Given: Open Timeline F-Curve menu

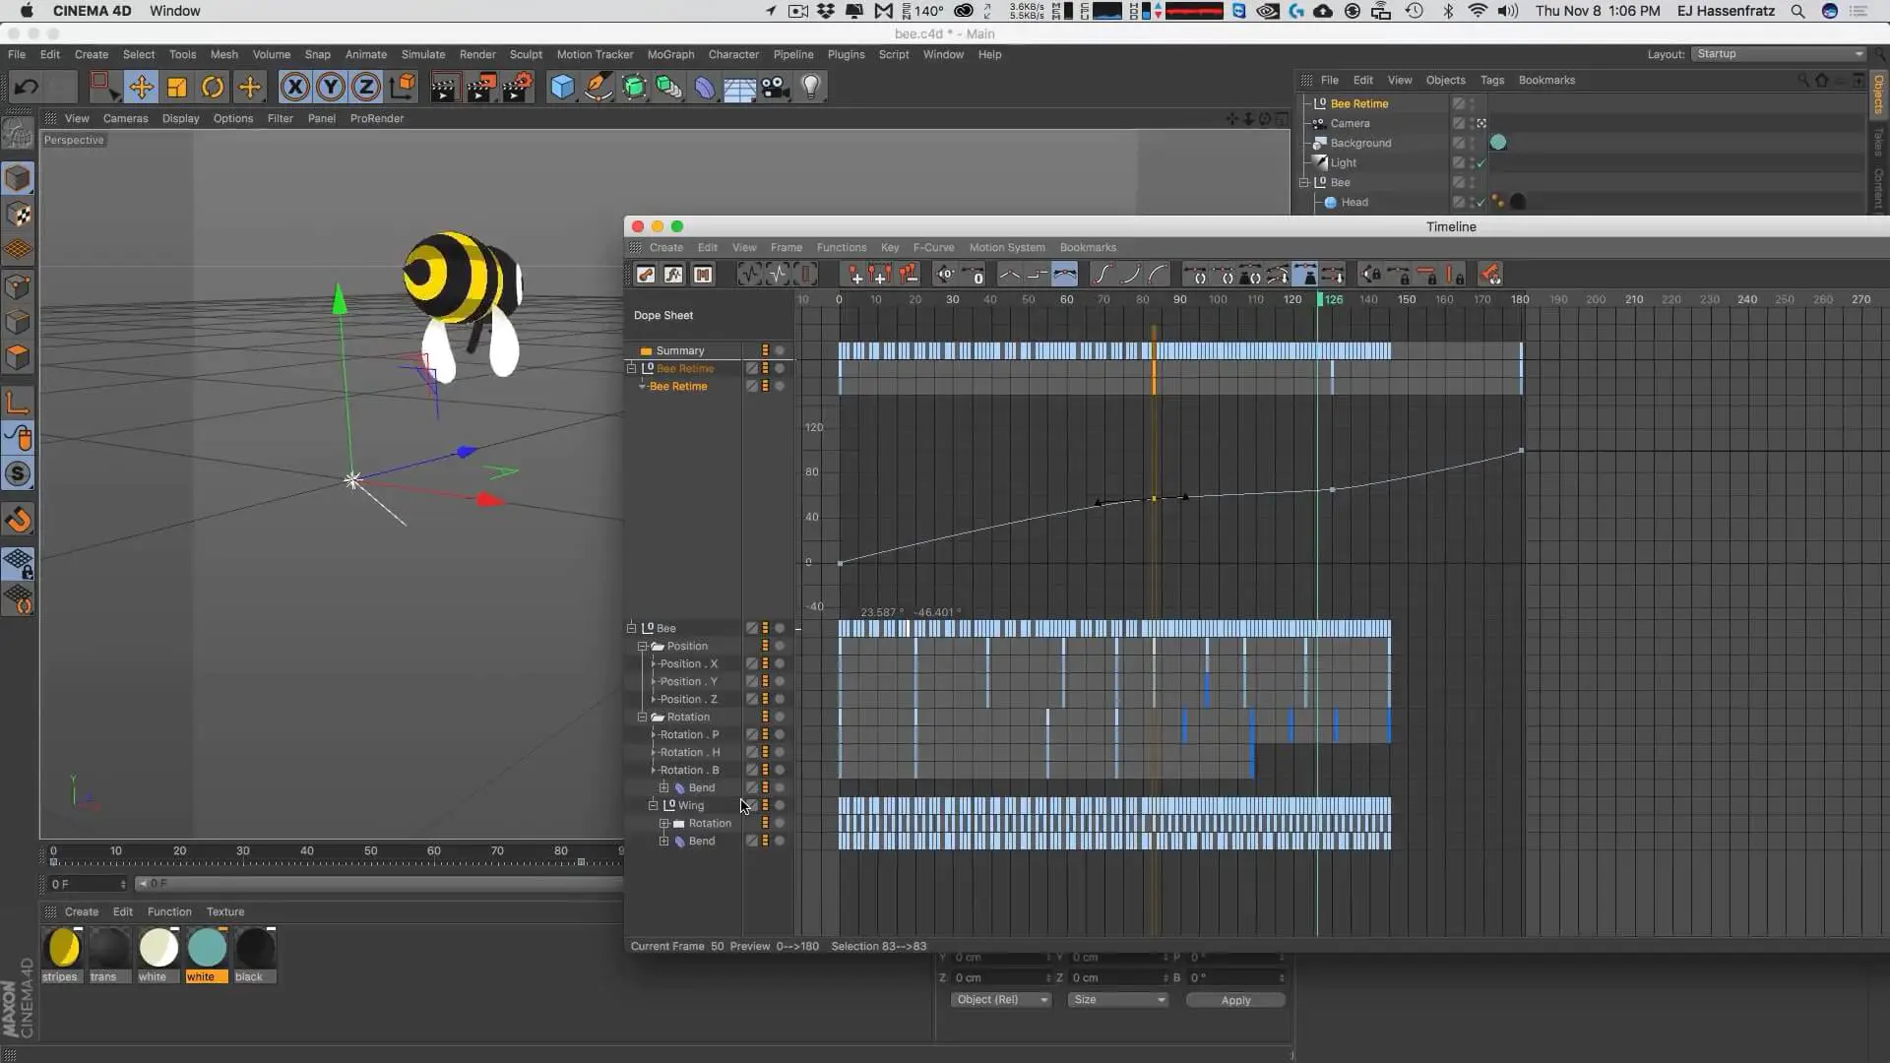Looking at the screenshot, I should pyautogui.click(x=933, y=247).
